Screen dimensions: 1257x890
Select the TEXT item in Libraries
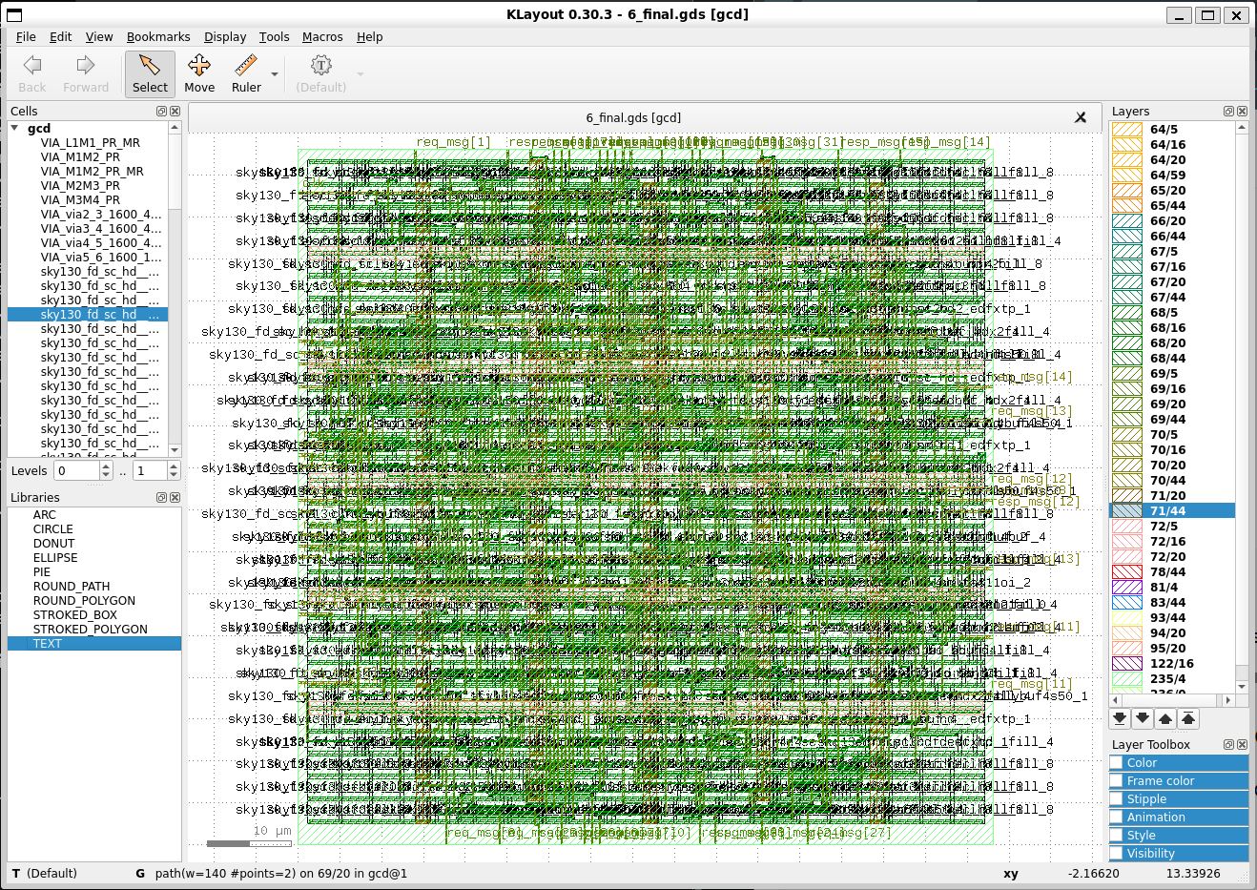tap(47, 643)
